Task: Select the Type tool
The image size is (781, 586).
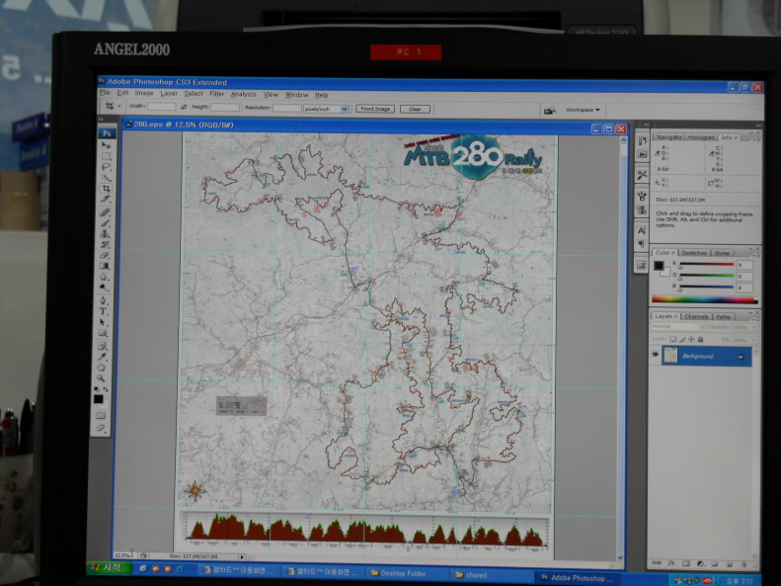Action: (x=104, y=311)
